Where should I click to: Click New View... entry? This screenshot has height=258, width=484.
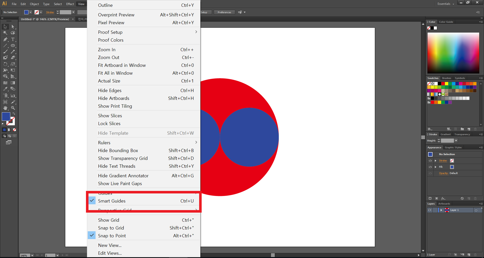(144, 245)
